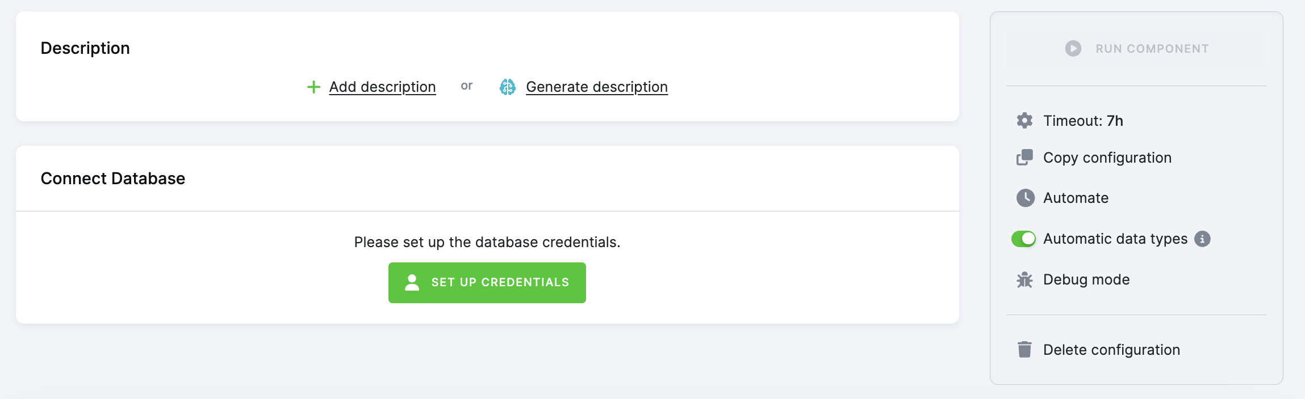Click the info icon next to Automatic data types
1305x399 pixels.
[1202, 239]
